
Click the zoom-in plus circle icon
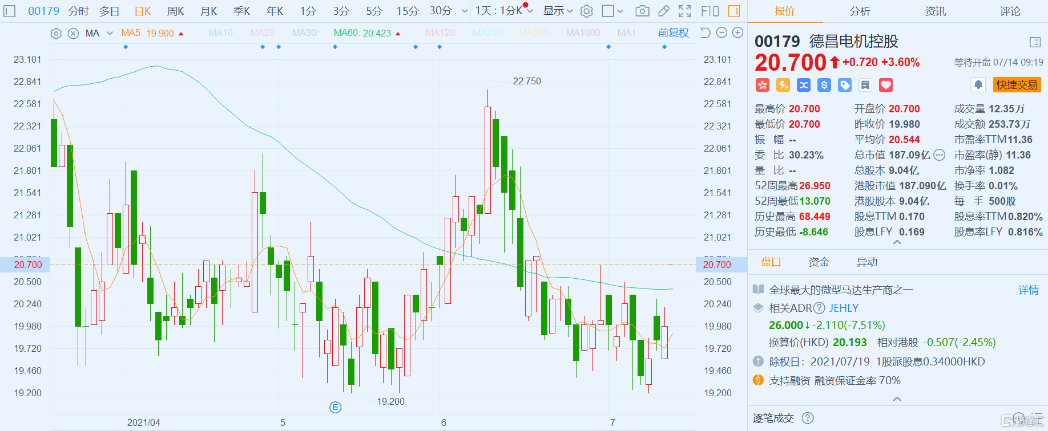pyautogui.click(x=737, y=32)
